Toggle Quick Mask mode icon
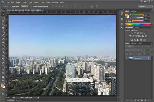154x102 pixels. 3,90
